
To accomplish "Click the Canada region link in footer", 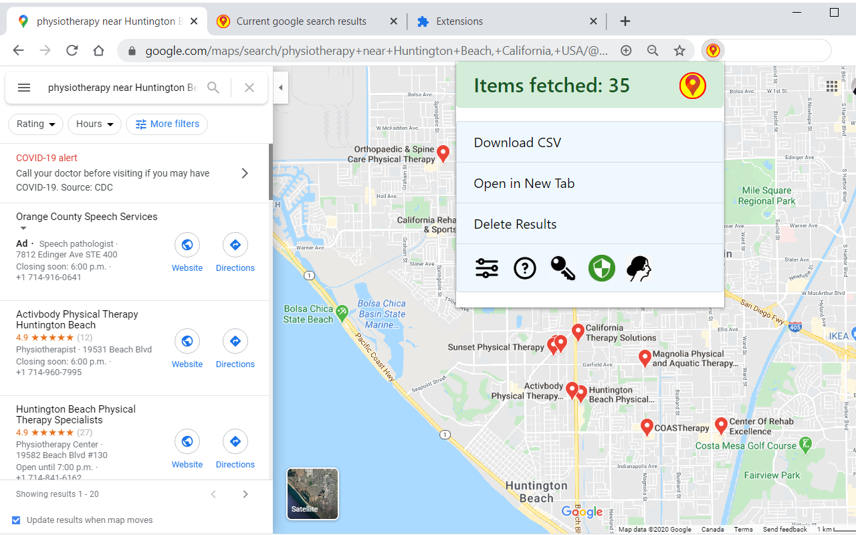I will 712,530.
